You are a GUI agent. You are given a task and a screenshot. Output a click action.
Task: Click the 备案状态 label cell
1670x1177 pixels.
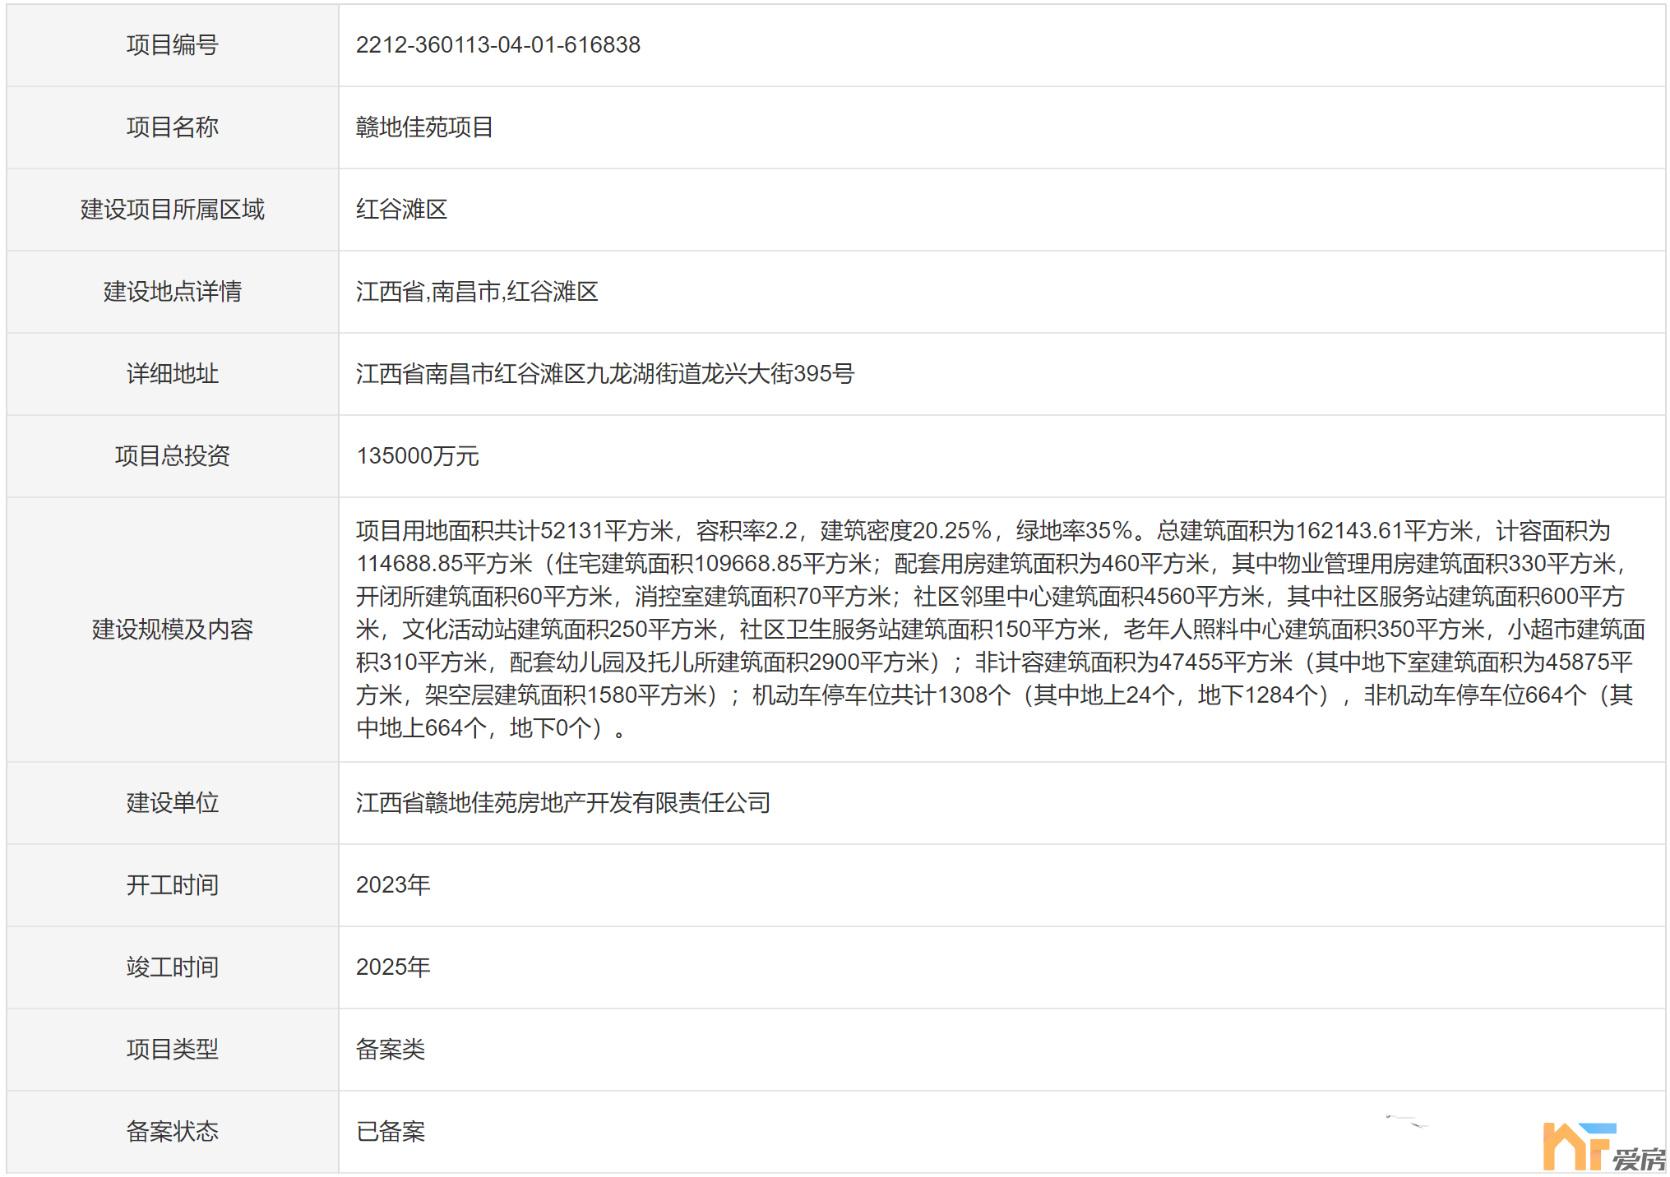pyautogui.click(x=173, y=1132)
